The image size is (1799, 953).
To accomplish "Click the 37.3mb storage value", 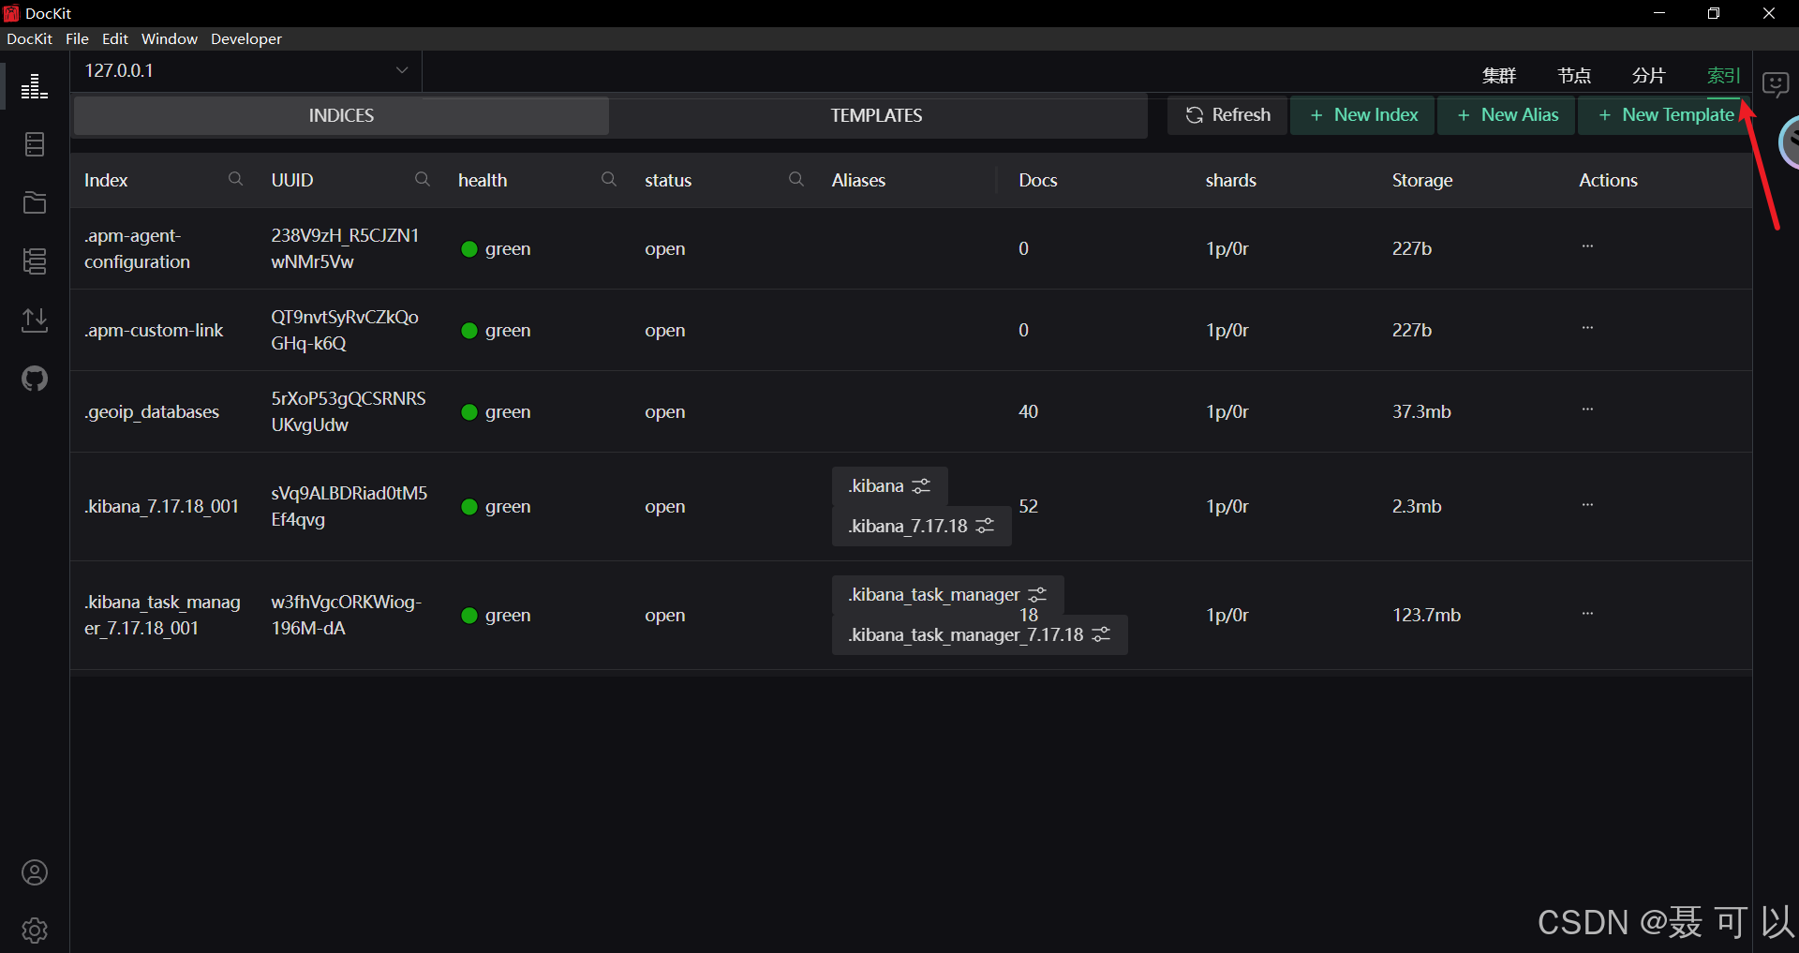I will pyautogui.click(x=1421, y=411).
